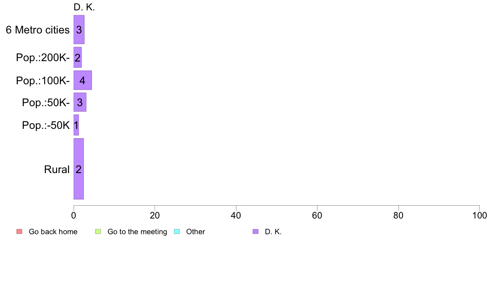Click the D. K. column heading
491x304 pixels.
(84, 7)
